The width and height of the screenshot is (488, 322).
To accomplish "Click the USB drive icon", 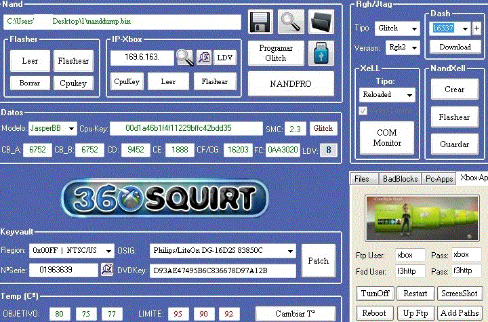I will pos(321,53).
